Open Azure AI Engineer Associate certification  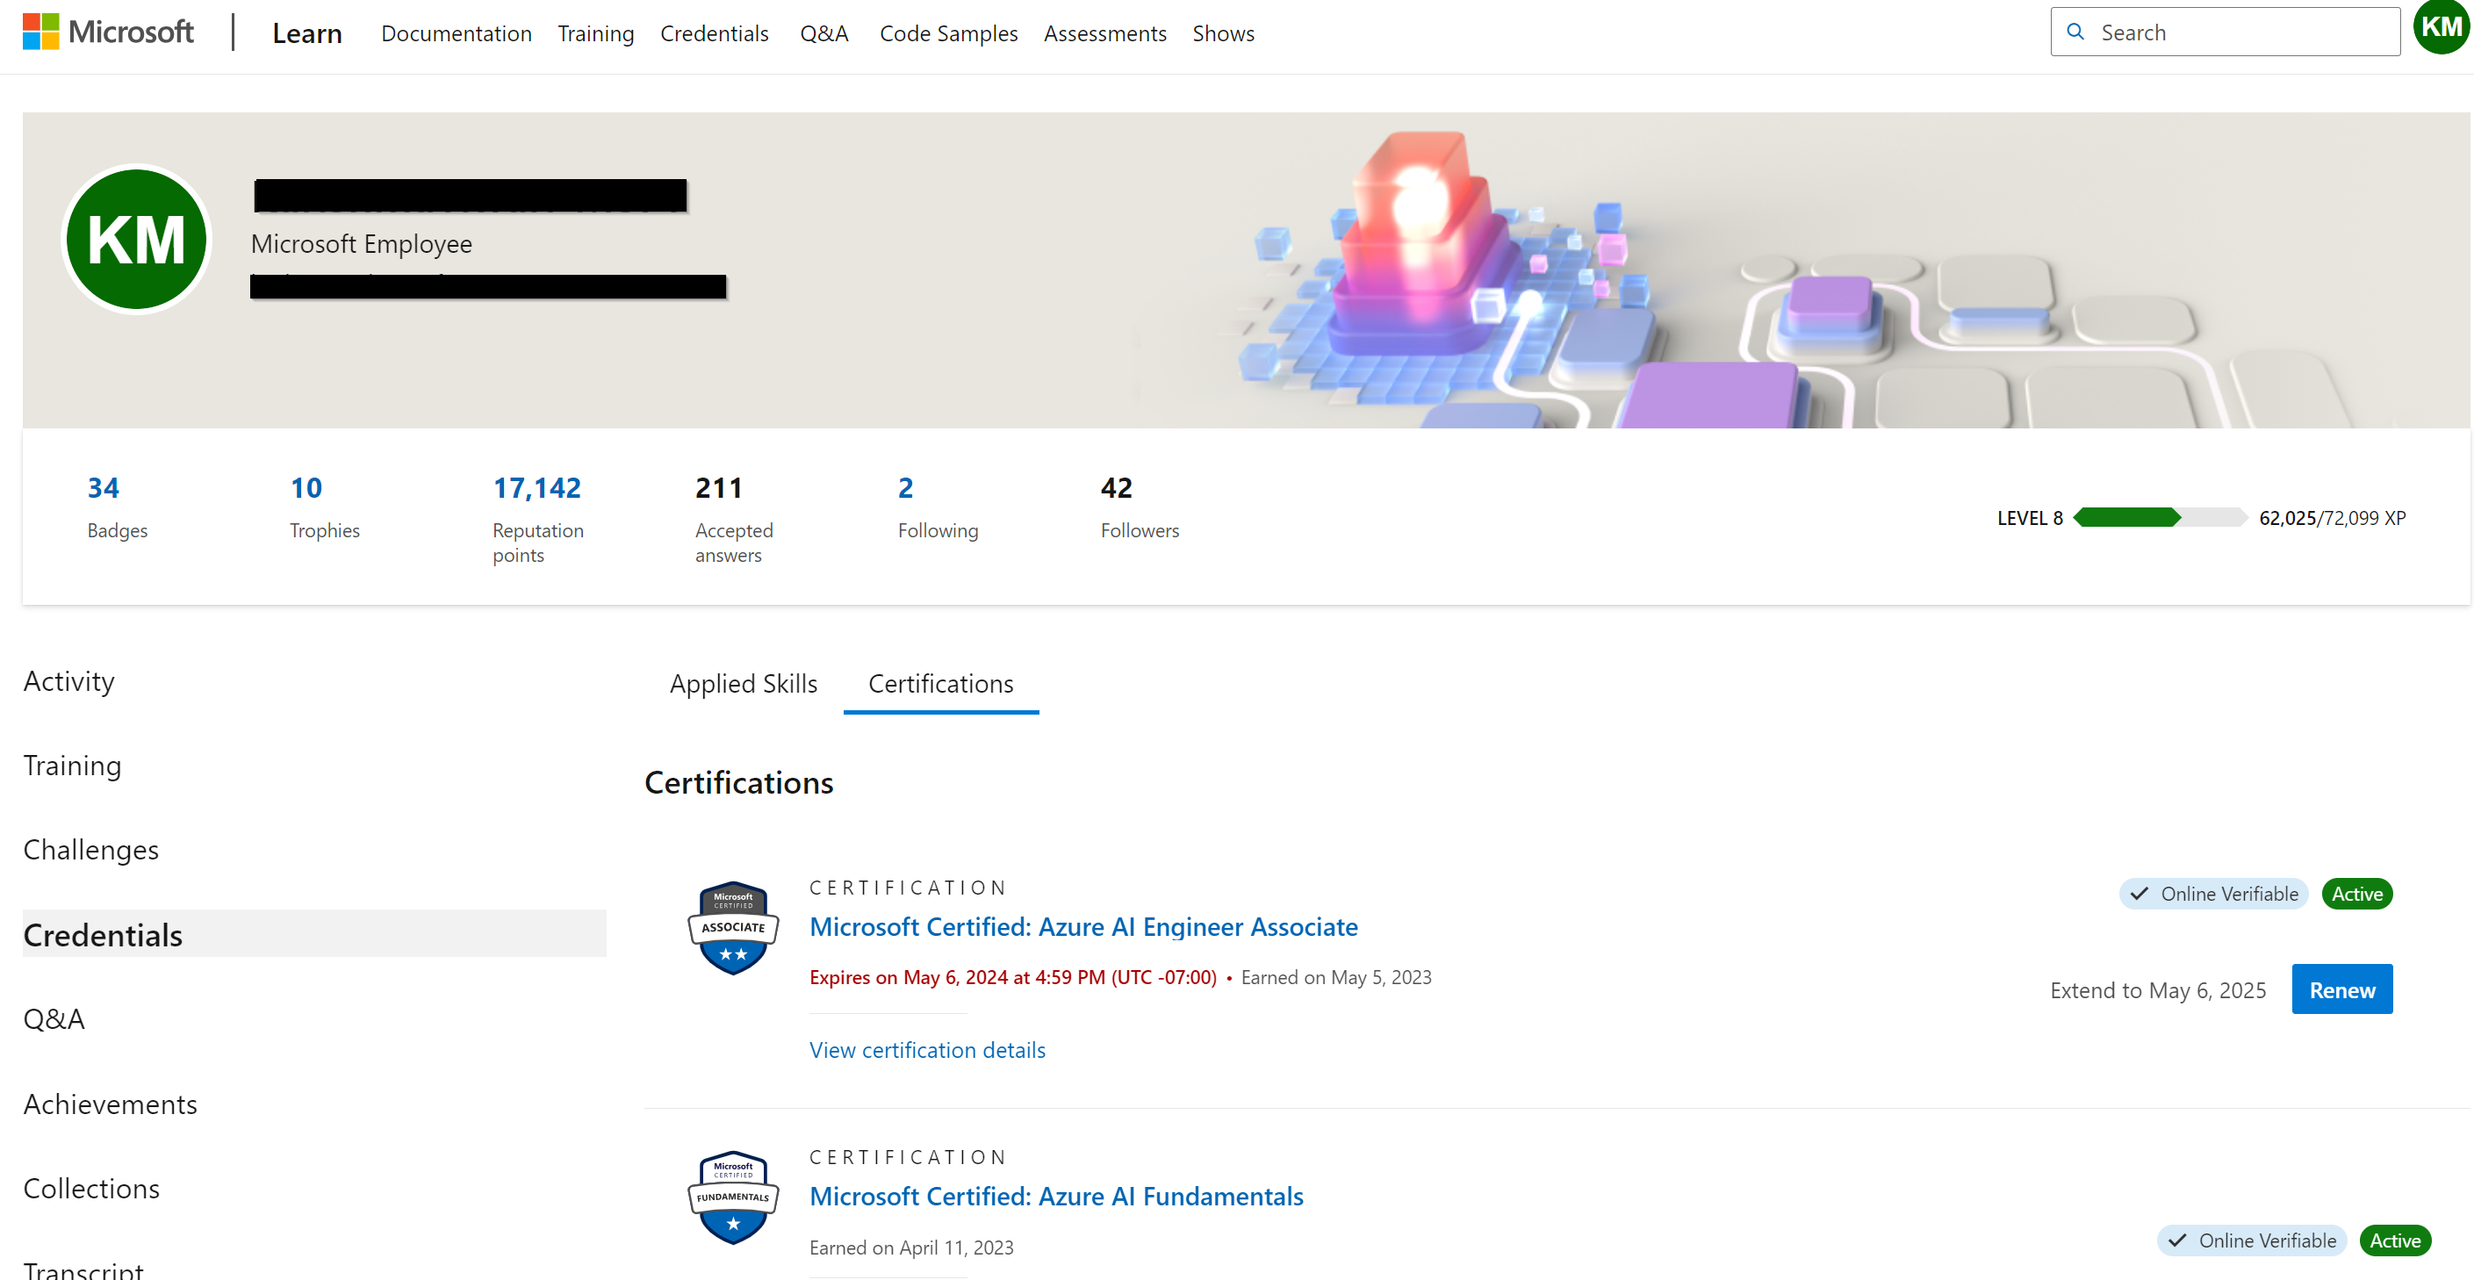tap(1083, 926)
